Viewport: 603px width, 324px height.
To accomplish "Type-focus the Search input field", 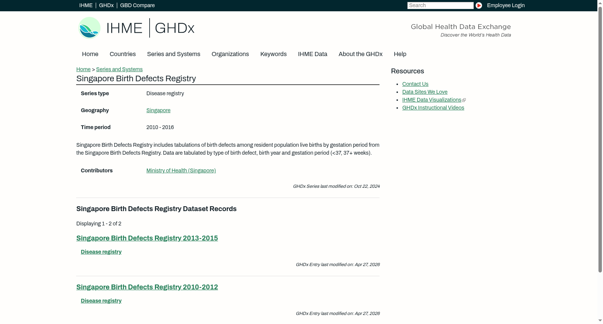I will coord(440,5).
